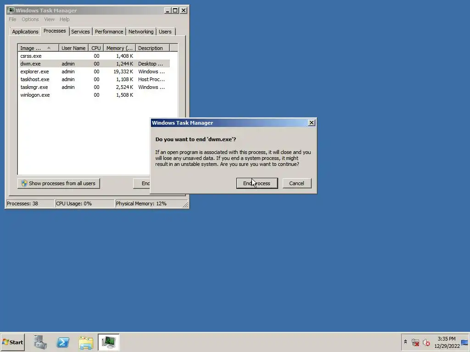
Task: Open the Performance tab
Action: point(109,32)
